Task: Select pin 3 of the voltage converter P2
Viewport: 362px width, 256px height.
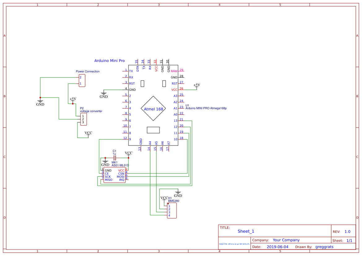Action: tap(83, 122)
